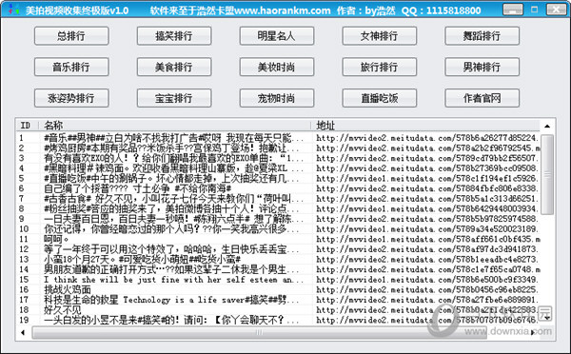Image resolution: width=571 pixels, height=354 pixels.
Task: Open the 美食排行 ranking
Action: tap(174, 67)
